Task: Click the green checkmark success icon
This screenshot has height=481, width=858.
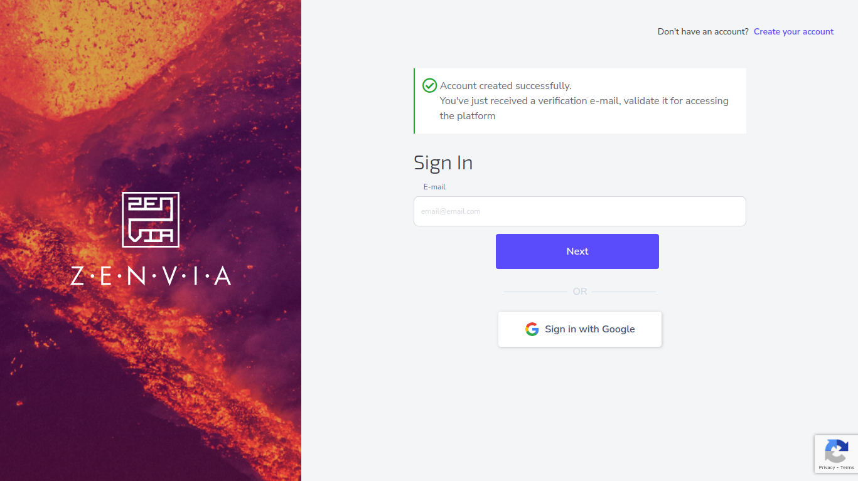Action: pos(429,85)
